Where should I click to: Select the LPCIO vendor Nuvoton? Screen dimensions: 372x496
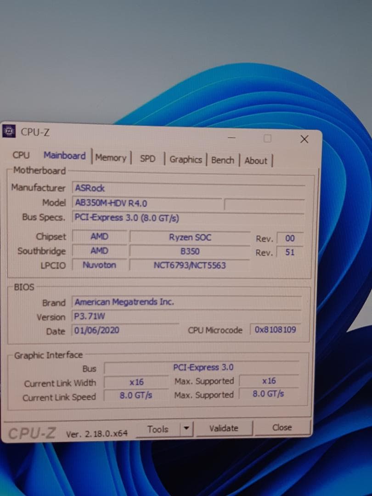99,265
